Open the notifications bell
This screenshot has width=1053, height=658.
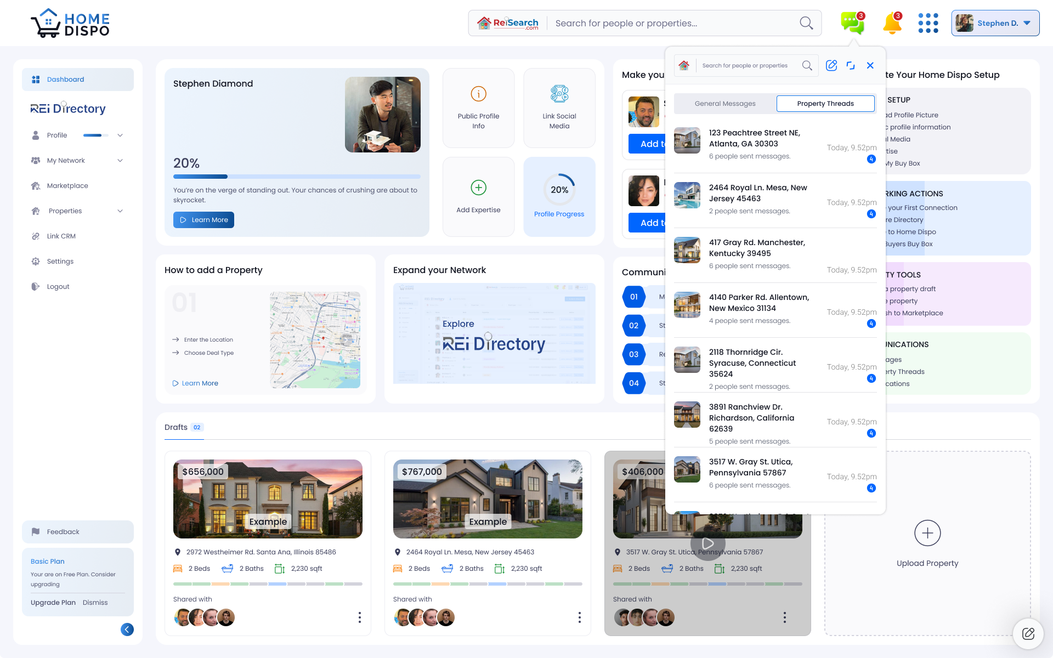(892, 22)
